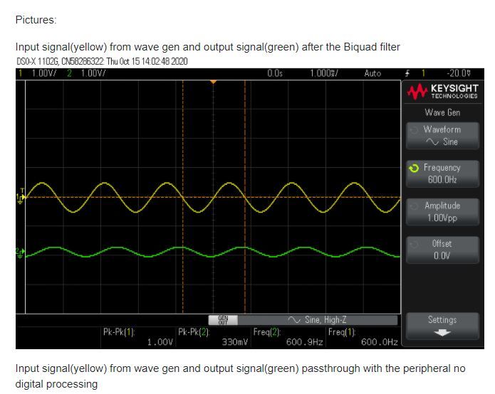Click the right orange dashed vertical cursor
Image resolution: width=495 pixels, height=394 pixels.
[245, 197]
